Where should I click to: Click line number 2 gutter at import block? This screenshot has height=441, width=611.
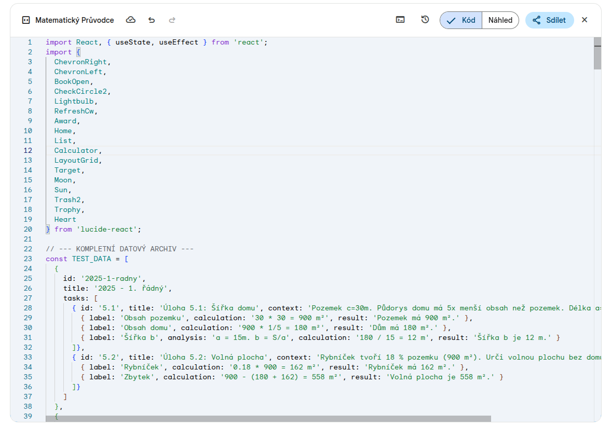[30, 52]
